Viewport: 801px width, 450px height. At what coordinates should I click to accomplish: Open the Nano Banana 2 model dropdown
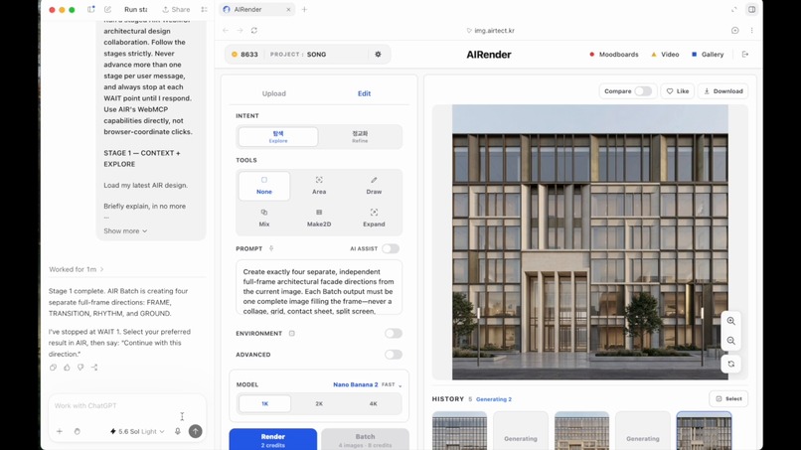(x=368, y=384)
